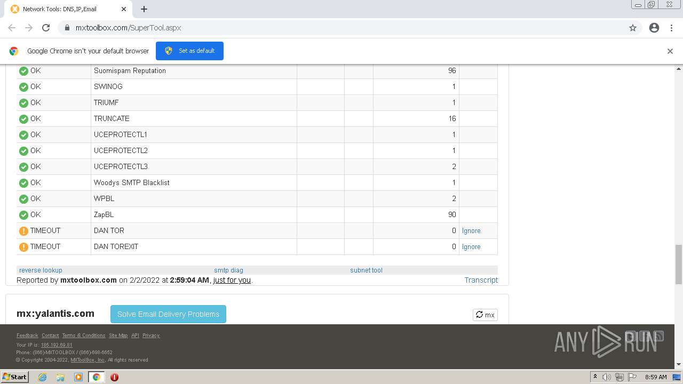683x384 pixels.
Task: Open the subnet tool link
Action: point(366,270)
